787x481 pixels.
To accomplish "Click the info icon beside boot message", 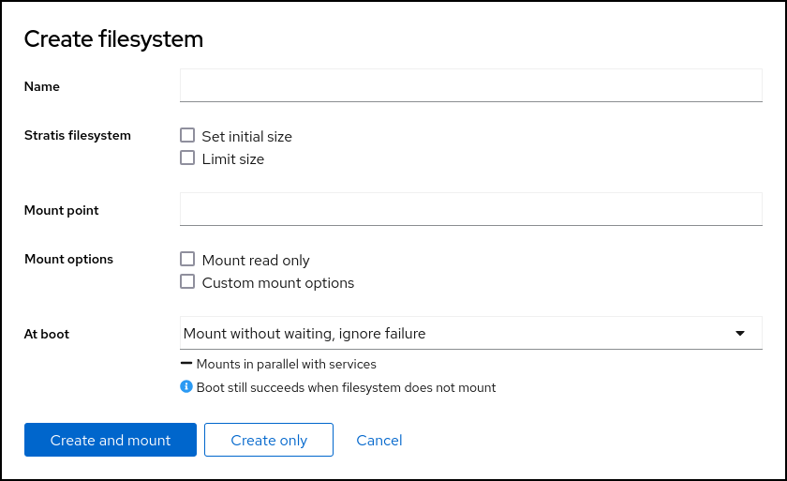I will click(186, 386).
